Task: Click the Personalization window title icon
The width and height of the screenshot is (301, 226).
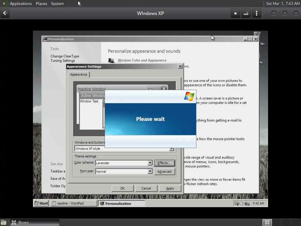Action: coord(45,39)
